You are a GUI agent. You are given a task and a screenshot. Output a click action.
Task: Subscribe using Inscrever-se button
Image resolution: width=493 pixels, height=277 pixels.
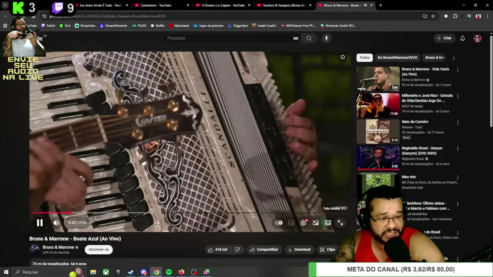click(x=99, y=250)
